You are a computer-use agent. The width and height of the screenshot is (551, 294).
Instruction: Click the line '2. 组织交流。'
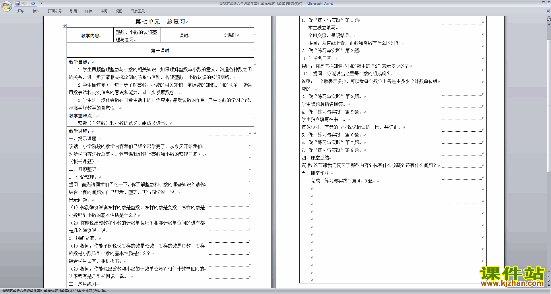pos(83,238)
